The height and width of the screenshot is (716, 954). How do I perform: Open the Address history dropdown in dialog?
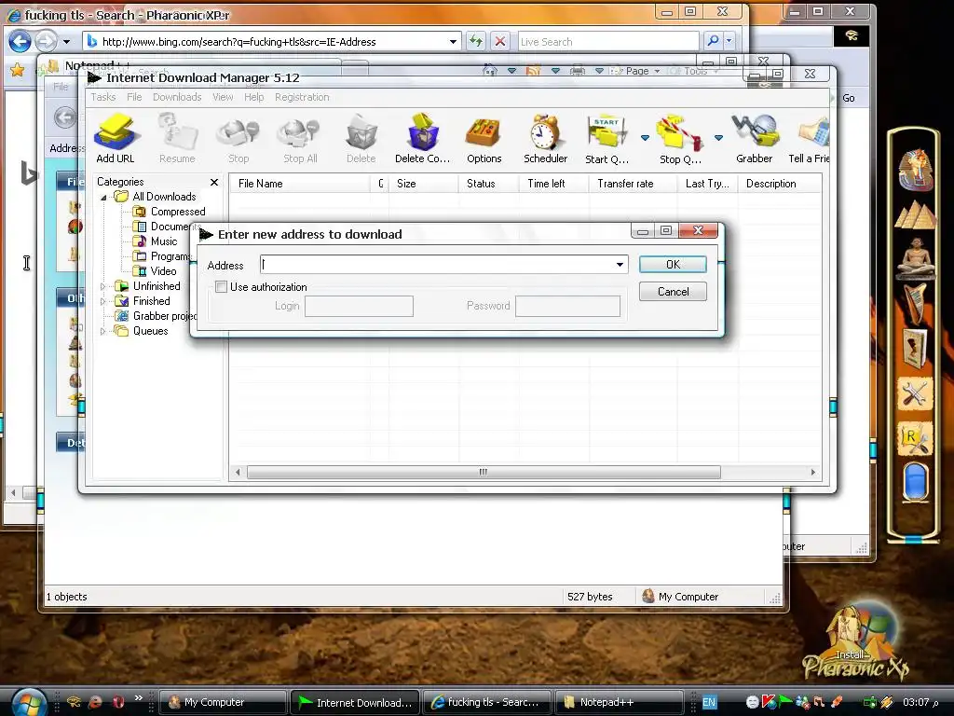pyautogui.click(x=620, y=264)
